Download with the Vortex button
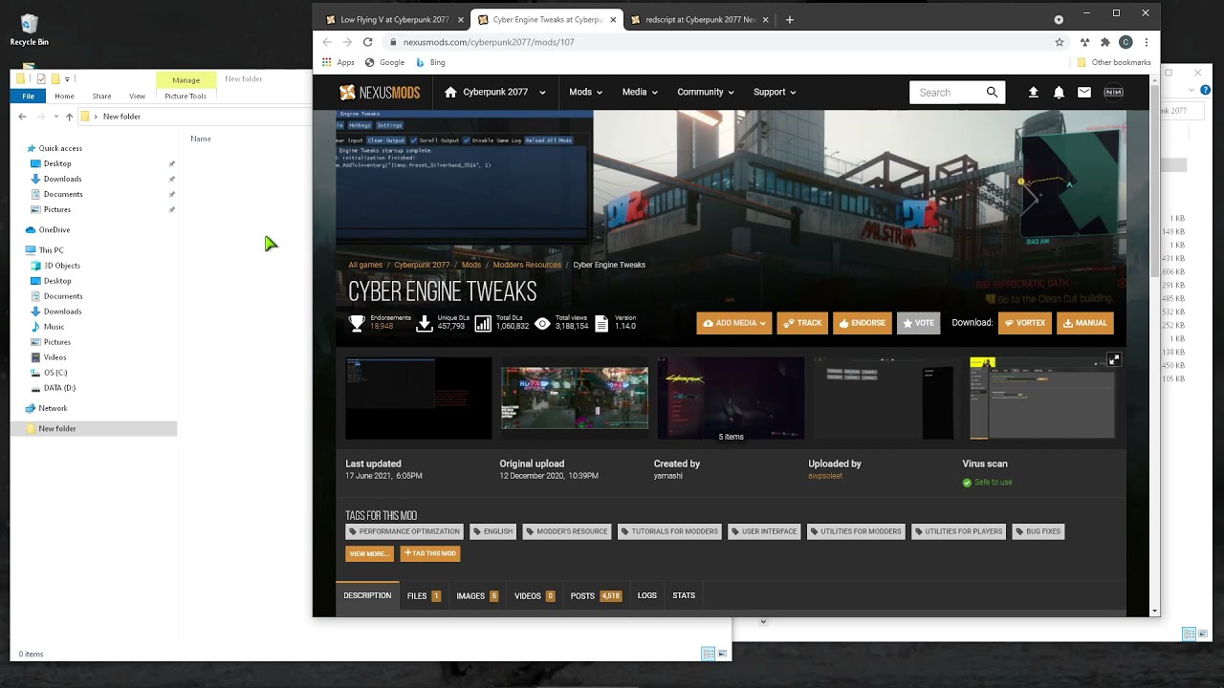 coord(1024,323)
